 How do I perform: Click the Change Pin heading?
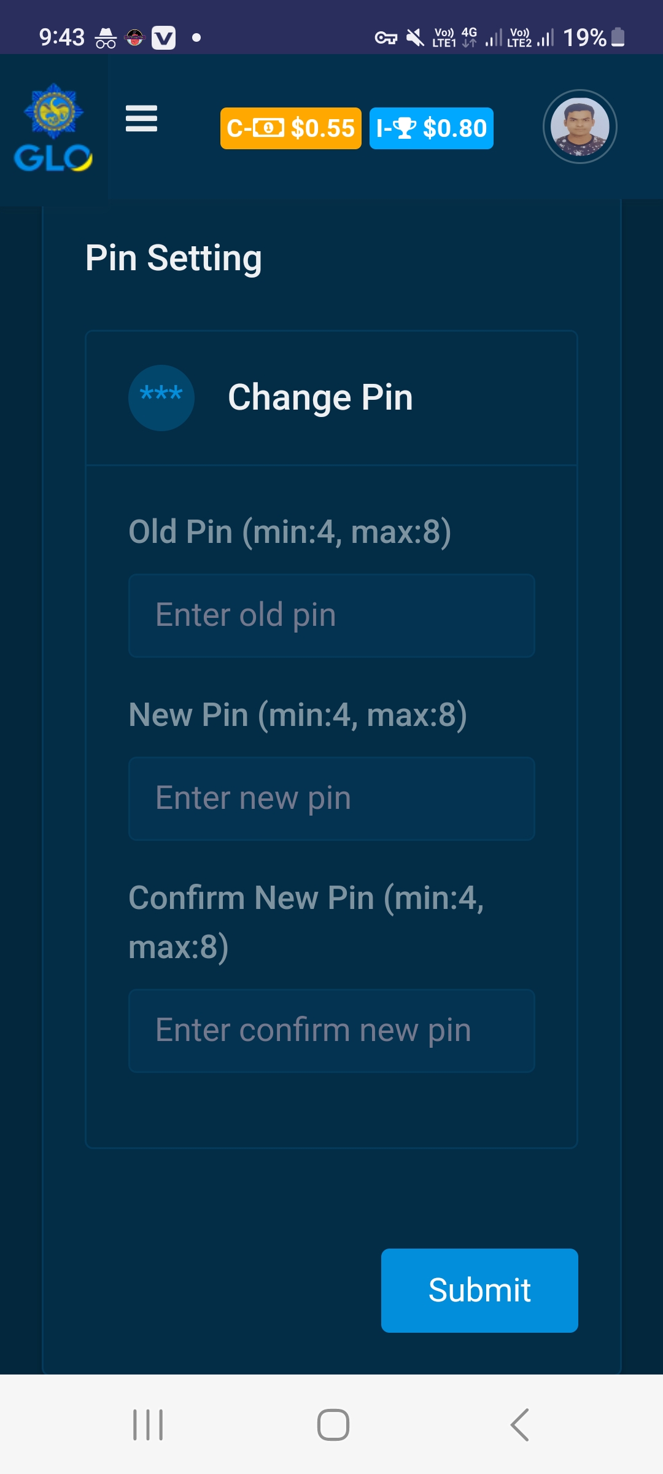320,397
